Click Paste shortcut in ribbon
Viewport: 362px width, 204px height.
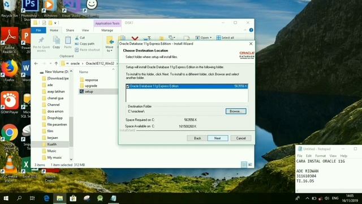click(x=87, y=50)
